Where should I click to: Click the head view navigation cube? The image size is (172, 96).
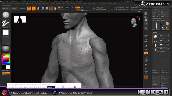coord(134,22)
